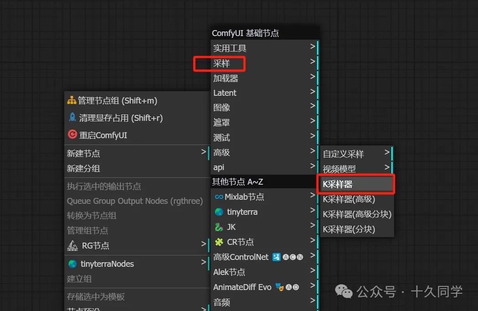Click the AnimateDiff Evo label
478x311 pixels.
pyautogui.click(x=242, y=287)
